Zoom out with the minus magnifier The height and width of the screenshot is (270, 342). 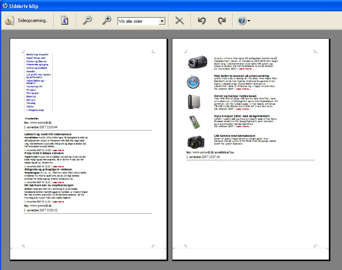(x=87, y=21)
